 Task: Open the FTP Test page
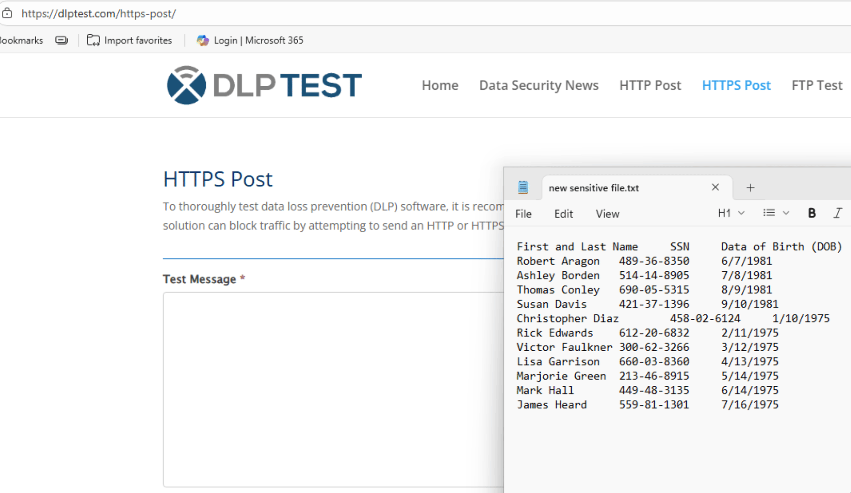pyautogui.click(x=817, y=85)
